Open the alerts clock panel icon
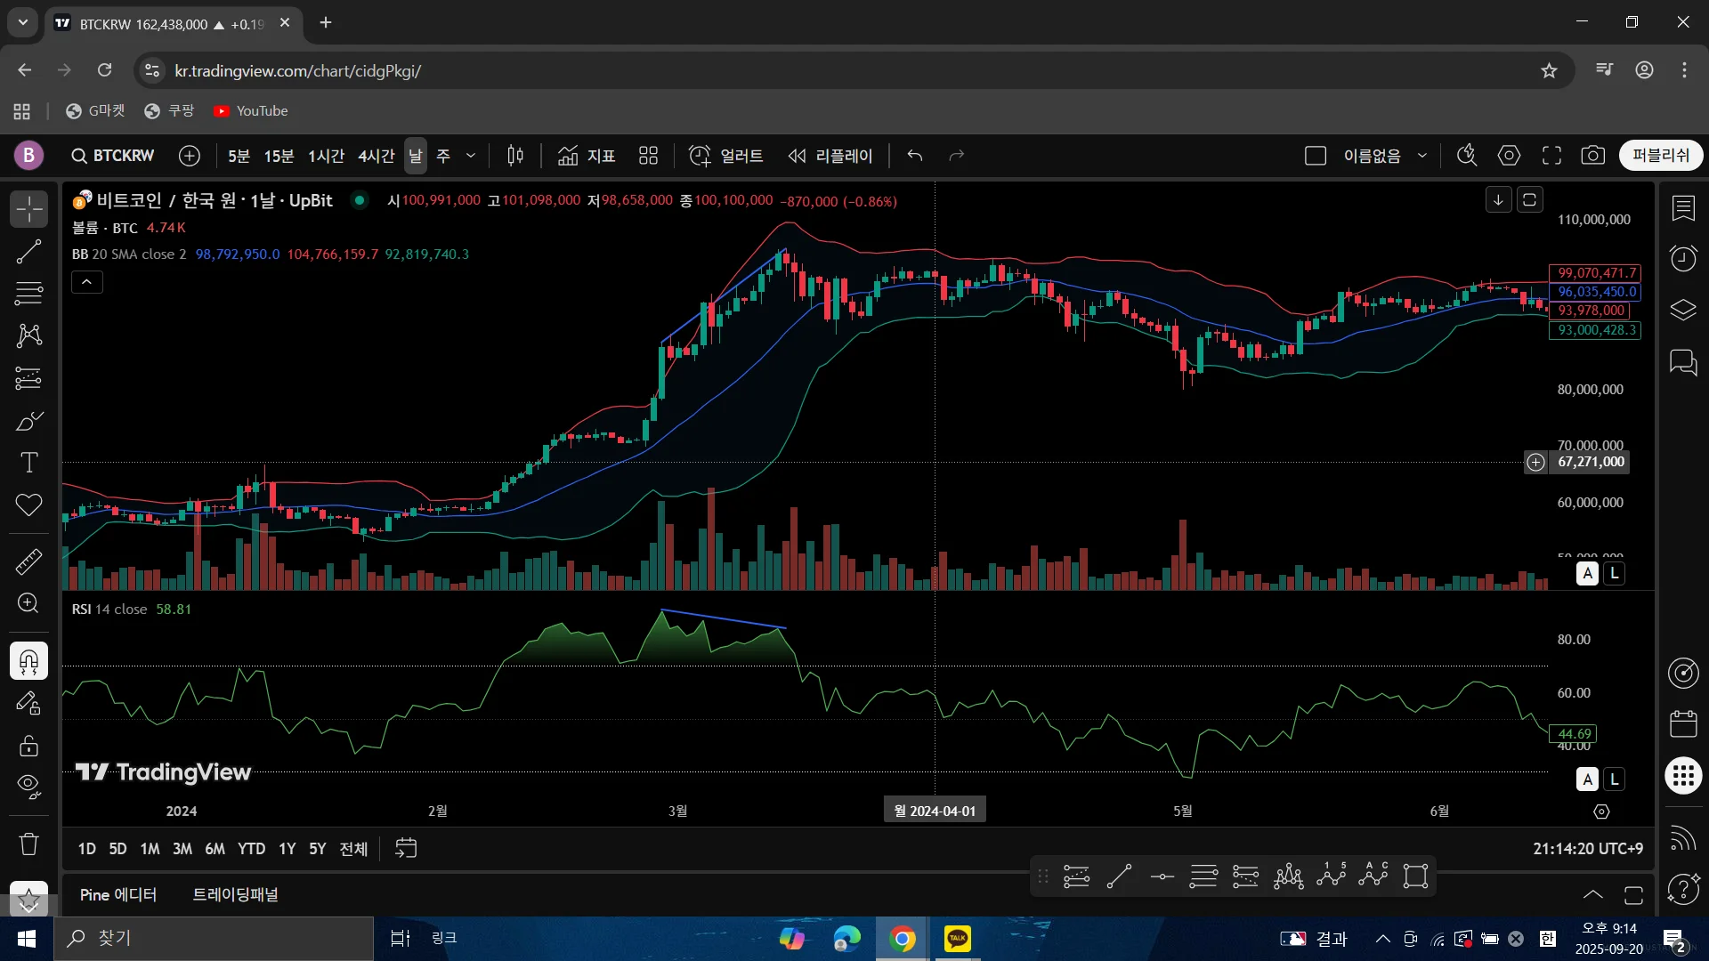The width and height of the screenshot is (1709, 961). coord(1683,259)
